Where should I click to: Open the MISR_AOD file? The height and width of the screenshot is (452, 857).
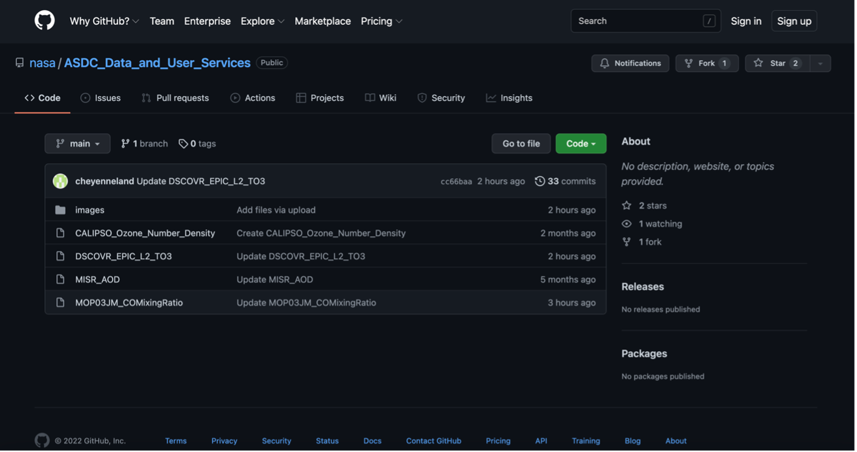point(97,279)
